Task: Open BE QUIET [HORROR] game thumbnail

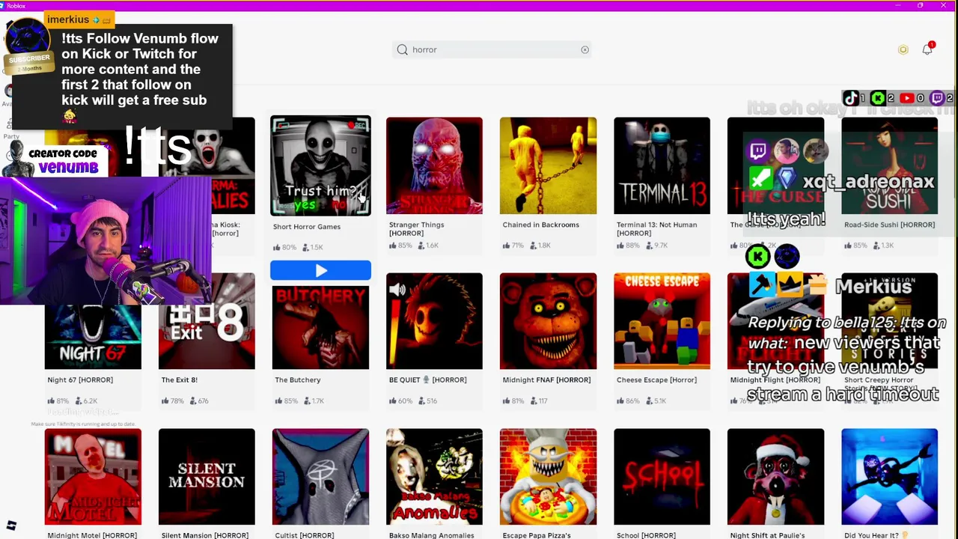Action: (x=434, y=321)
